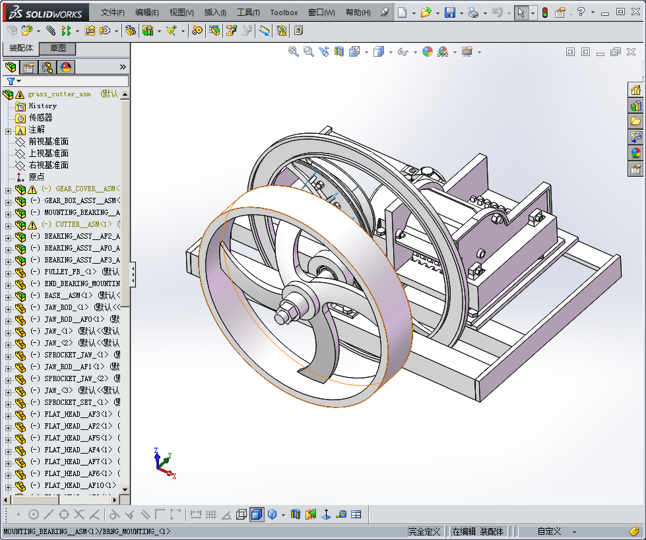Click the 自定义 status bar units button
The width and height of the screenshot is (646, 540).
click(x=549, y=531)
